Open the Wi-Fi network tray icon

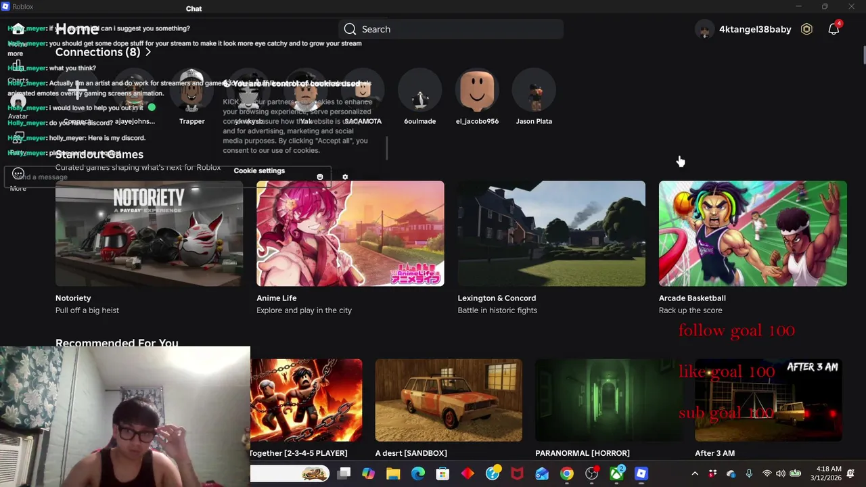coord(767,474)
